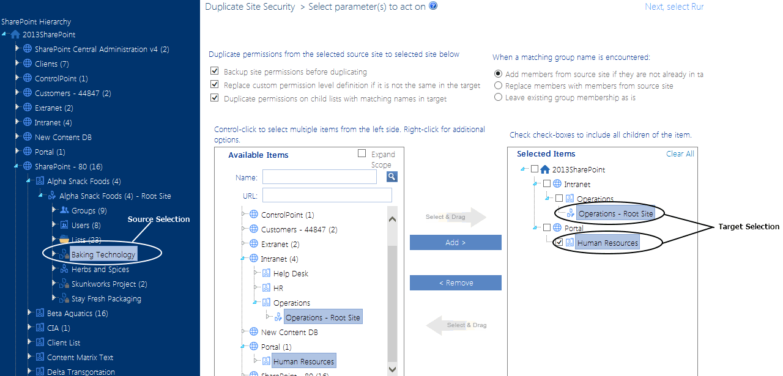Open the help icon next to the page title
The image size is (783, 376).
pyautogui.click(x=433, y=6)
